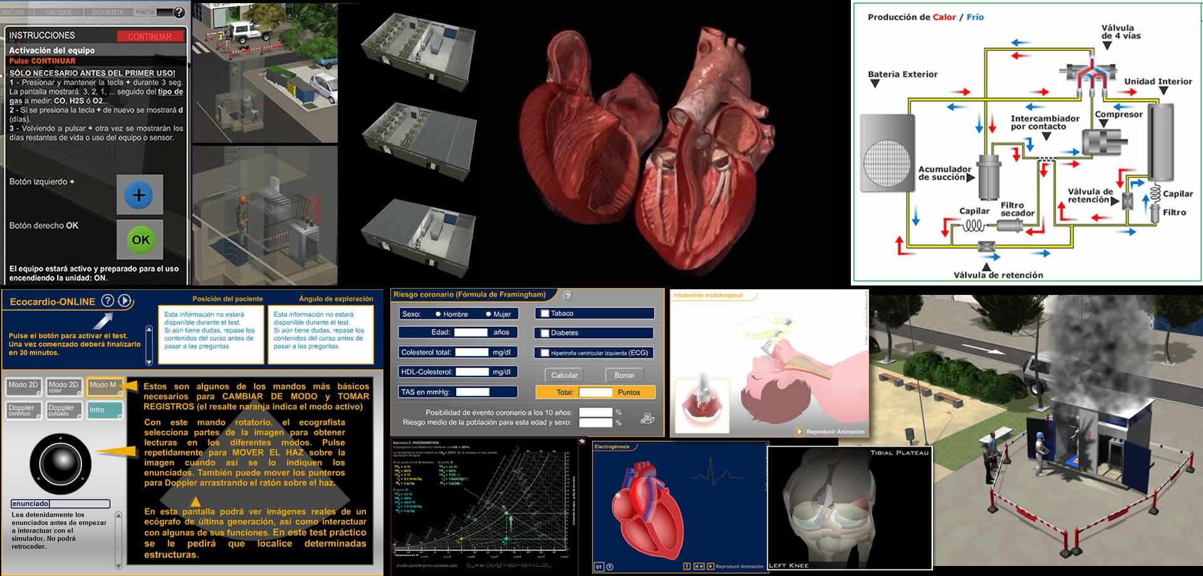Start the Ecocardio-ONLINE test with play arrow
The height and width of the screenshot is (576, 1203).
point(125,301)
